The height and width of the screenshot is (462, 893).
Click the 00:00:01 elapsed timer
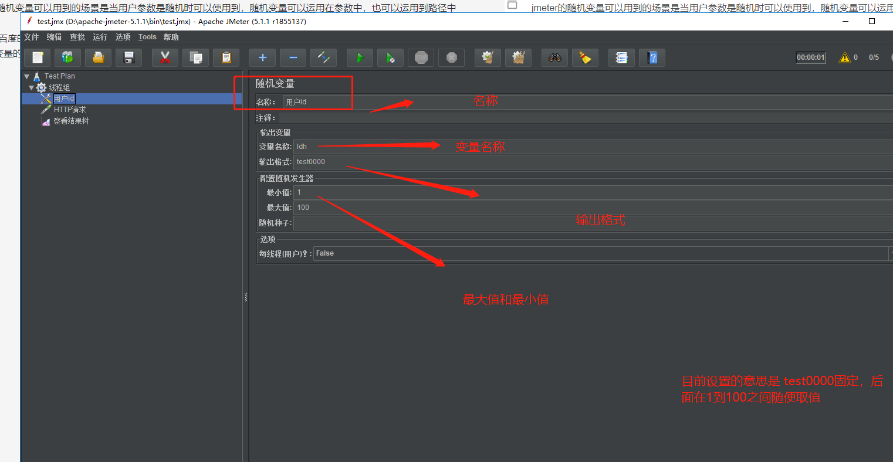click(811, 57)
